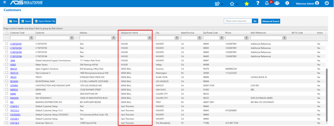Screen dimensions: 334x126
Task: Click the filter icon for Salesperson Name
Action: point(150,38)
